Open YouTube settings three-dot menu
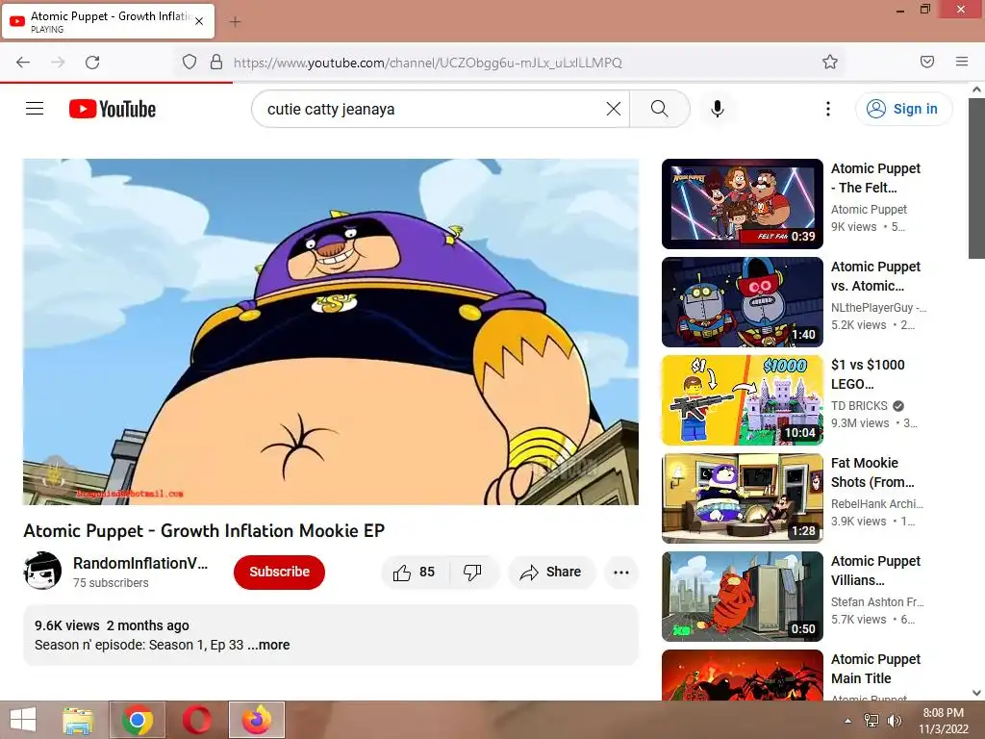985x739 pixels. click(x=828, y=109)
